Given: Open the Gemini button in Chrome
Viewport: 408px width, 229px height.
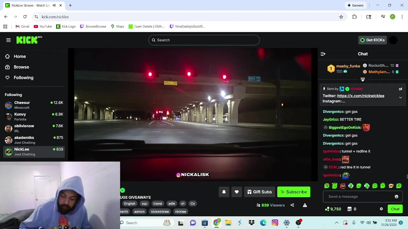Looking at the screenshot, I should pyautogui.click(x=355, y=5).
